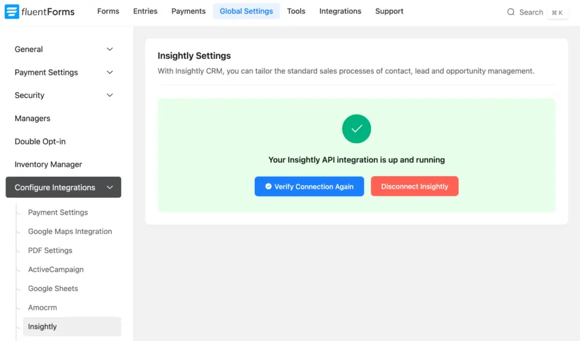This screenshot has height=341, width=580.
Task: Open the Integrations menu
Action: click(340, 11)
